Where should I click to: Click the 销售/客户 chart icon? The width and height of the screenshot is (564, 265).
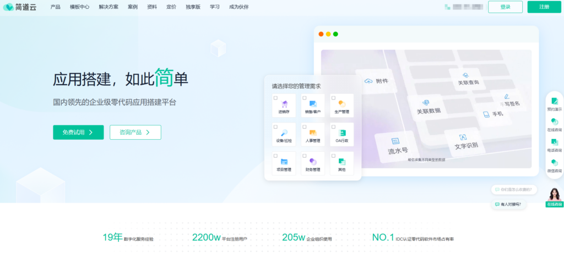pos(313,104)
